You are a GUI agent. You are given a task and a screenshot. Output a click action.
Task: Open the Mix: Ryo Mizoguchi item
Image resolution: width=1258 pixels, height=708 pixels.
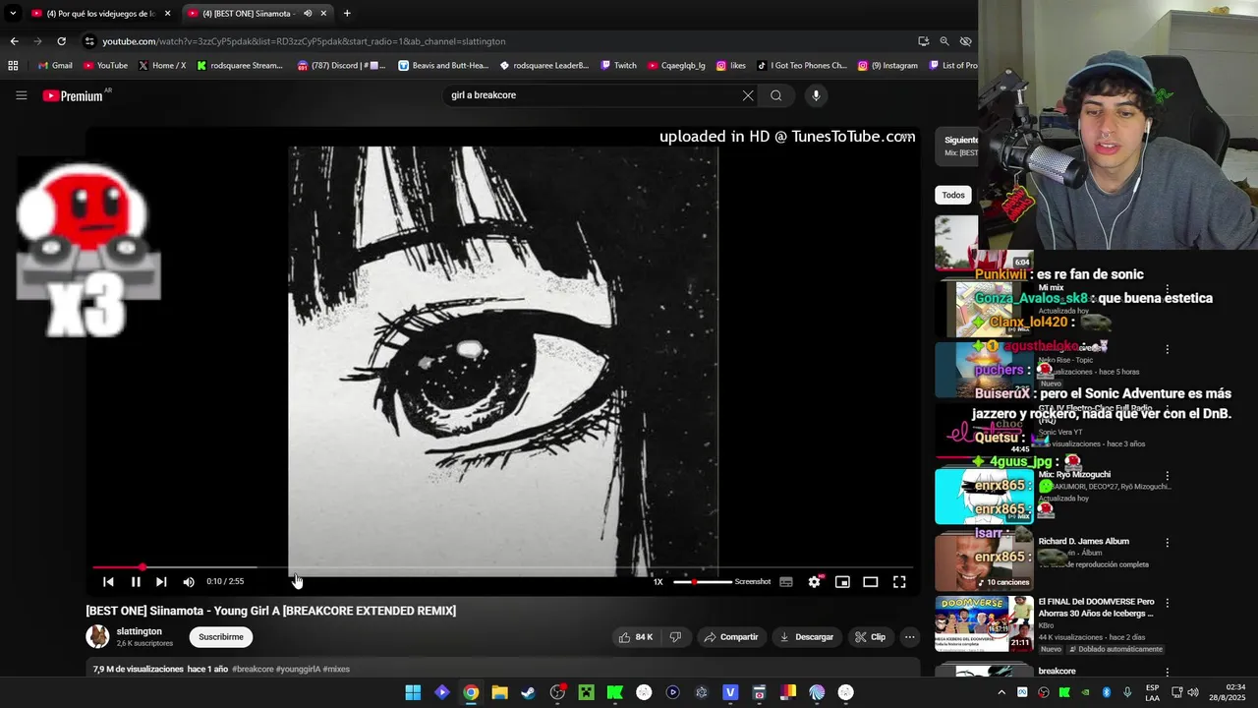(x=1074, y=474)
